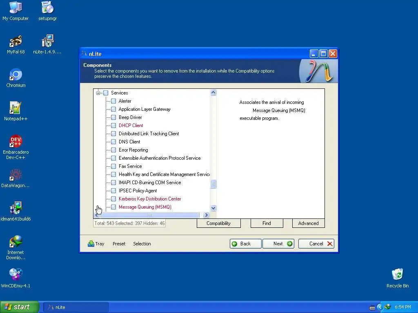
Task: Click Tray button with download icon
Action: 96,244
